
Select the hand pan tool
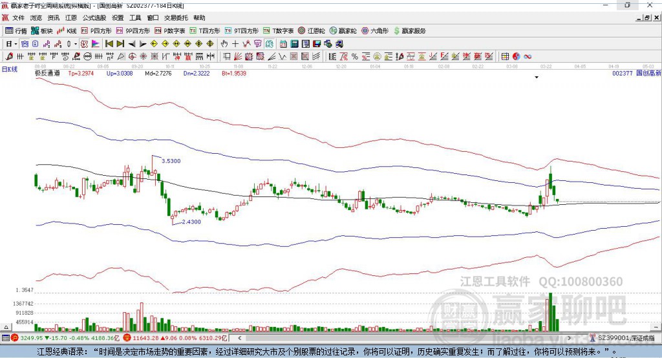224,44
